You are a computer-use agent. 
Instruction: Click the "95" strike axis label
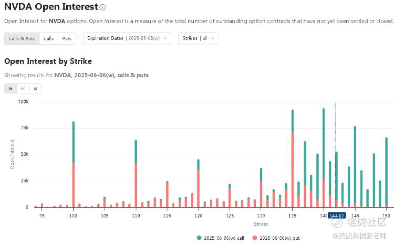point(42,216)
